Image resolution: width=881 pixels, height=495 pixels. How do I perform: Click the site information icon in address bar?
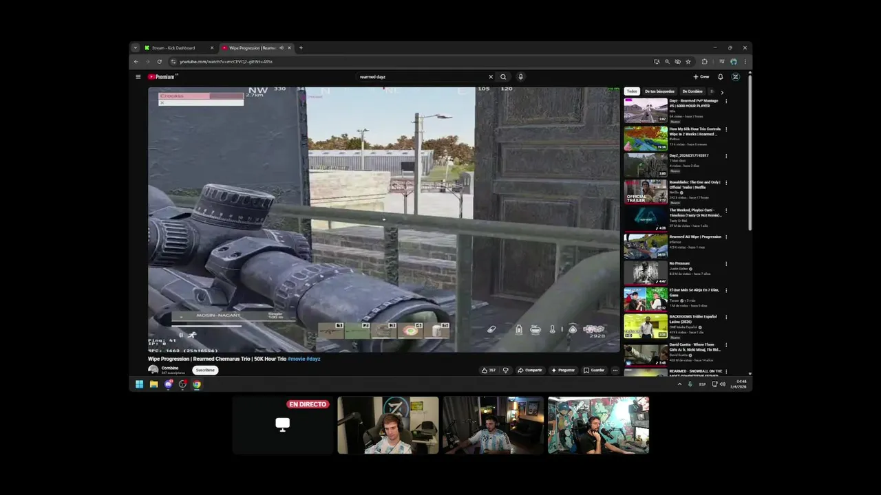(173, 61)
